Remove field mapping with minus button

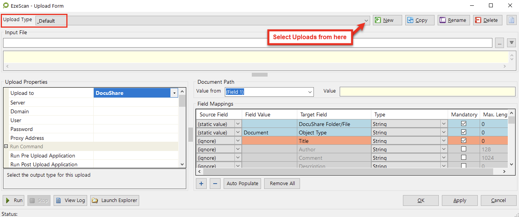[215, 184]
